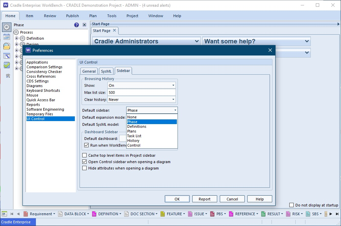Screen dimensions: 341x226
Task: Uncheck Open Control sidebar when opening a diagram
Action: (84, 162)
